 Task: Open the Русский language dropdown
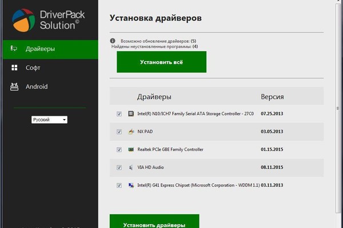pyautogui.click(x=50, y=120)
